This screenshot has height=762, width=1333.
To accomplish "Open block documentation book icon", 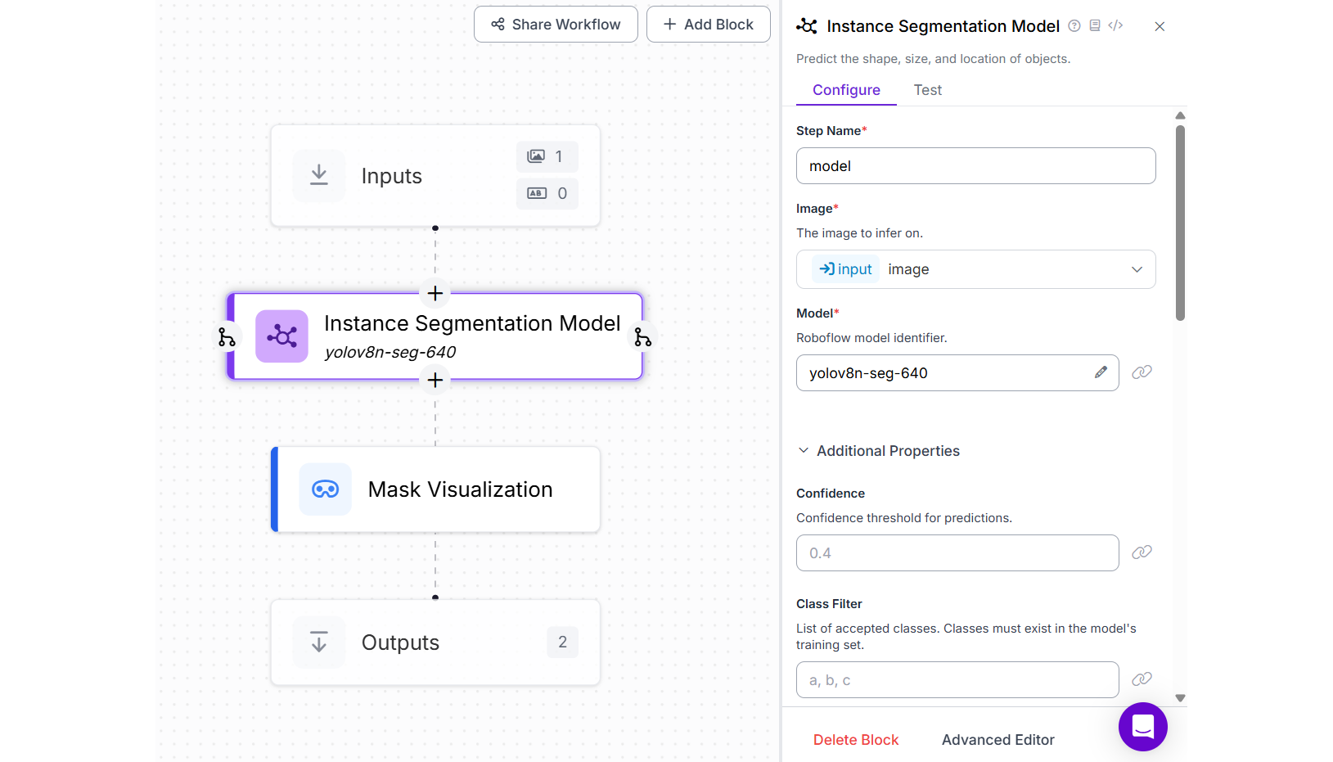I will pyautogui.click(x=1095, y=25).
